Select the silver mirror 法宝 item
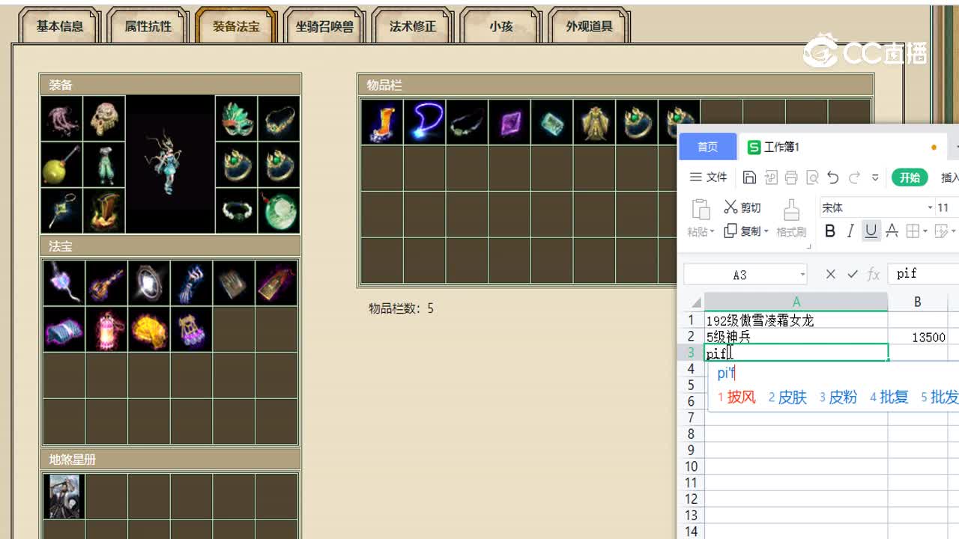Viewport: 959px width, 539px height. click(x=148, y=283)
